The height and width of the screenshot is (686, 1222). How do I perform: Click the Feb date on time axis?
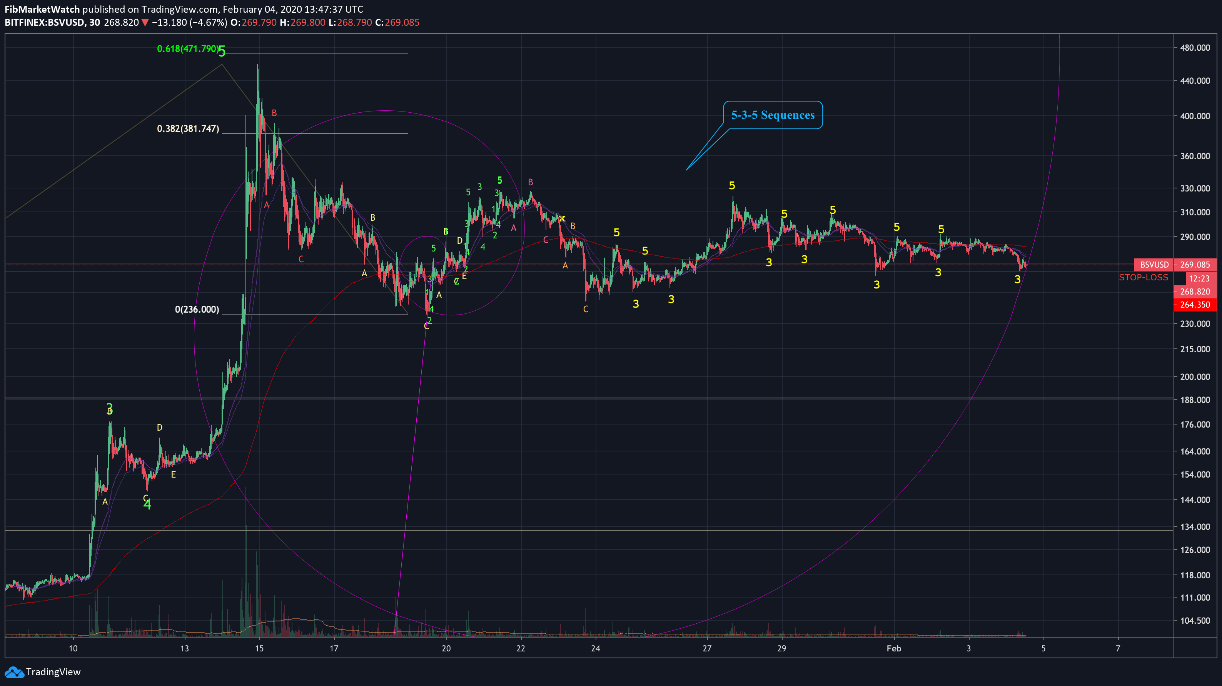coord(894,648)
